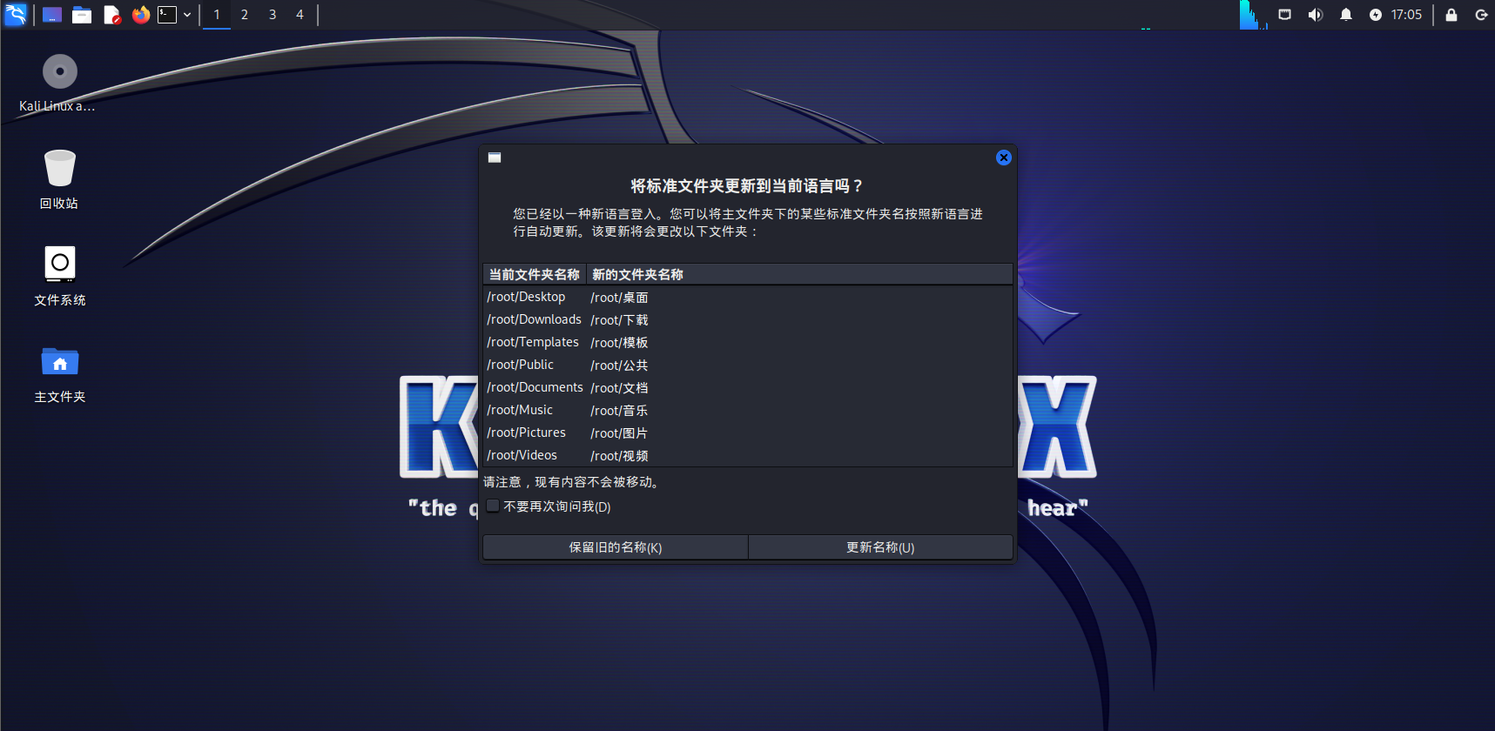Click the /root/公共 new name cell
The height and width of the screenshot is (731, 1495).
[619, 365]
